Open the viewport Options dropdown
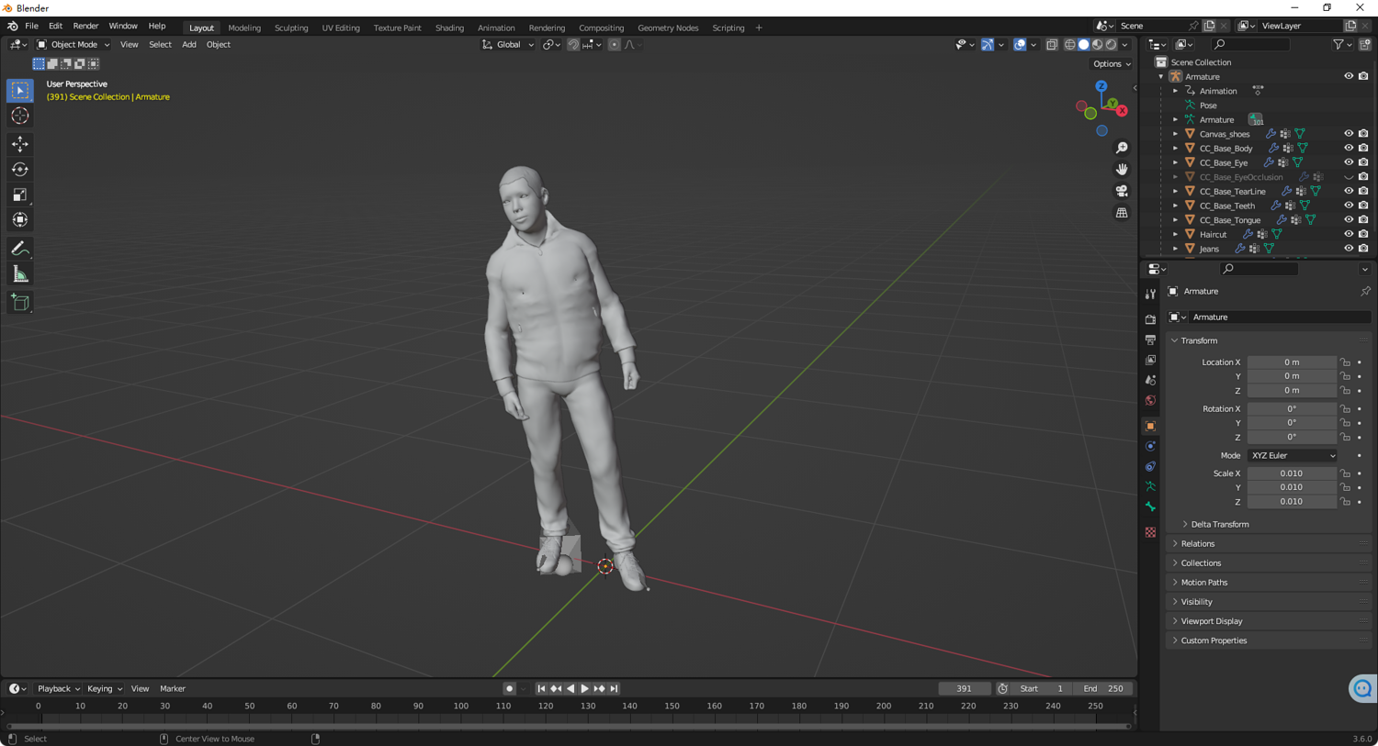 (1112, 64)
